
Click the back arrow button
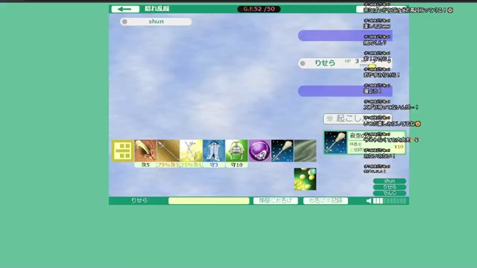125,9
